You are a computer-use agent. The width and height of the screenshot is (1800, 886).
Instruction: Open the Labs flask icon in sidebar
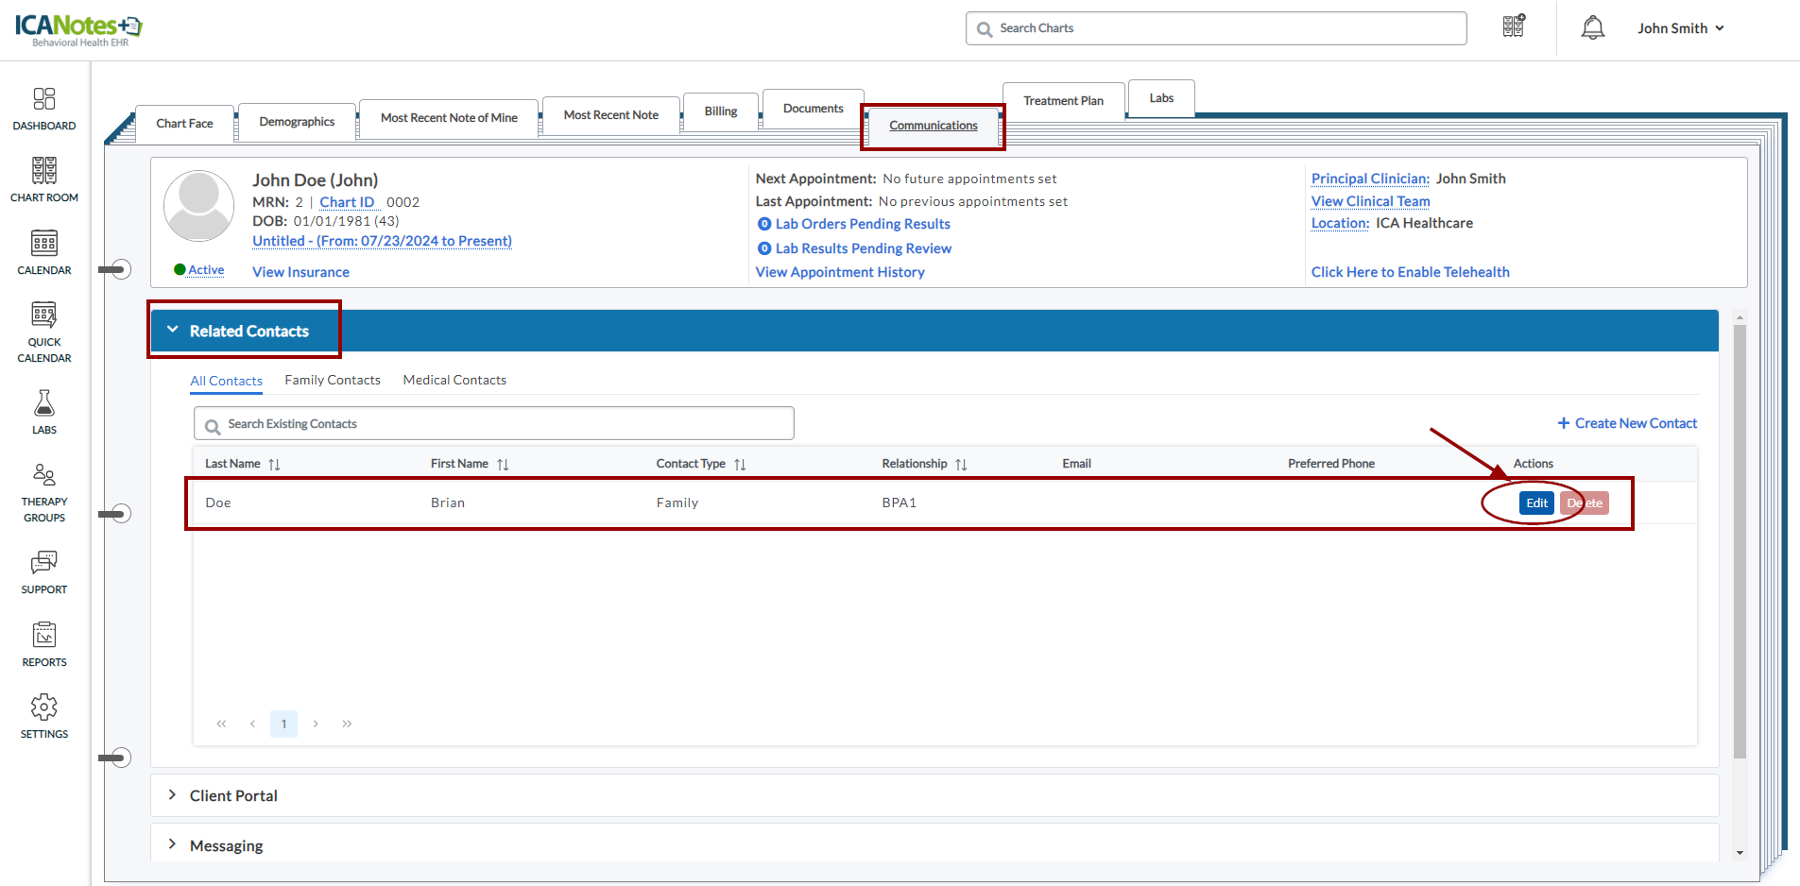44,404
